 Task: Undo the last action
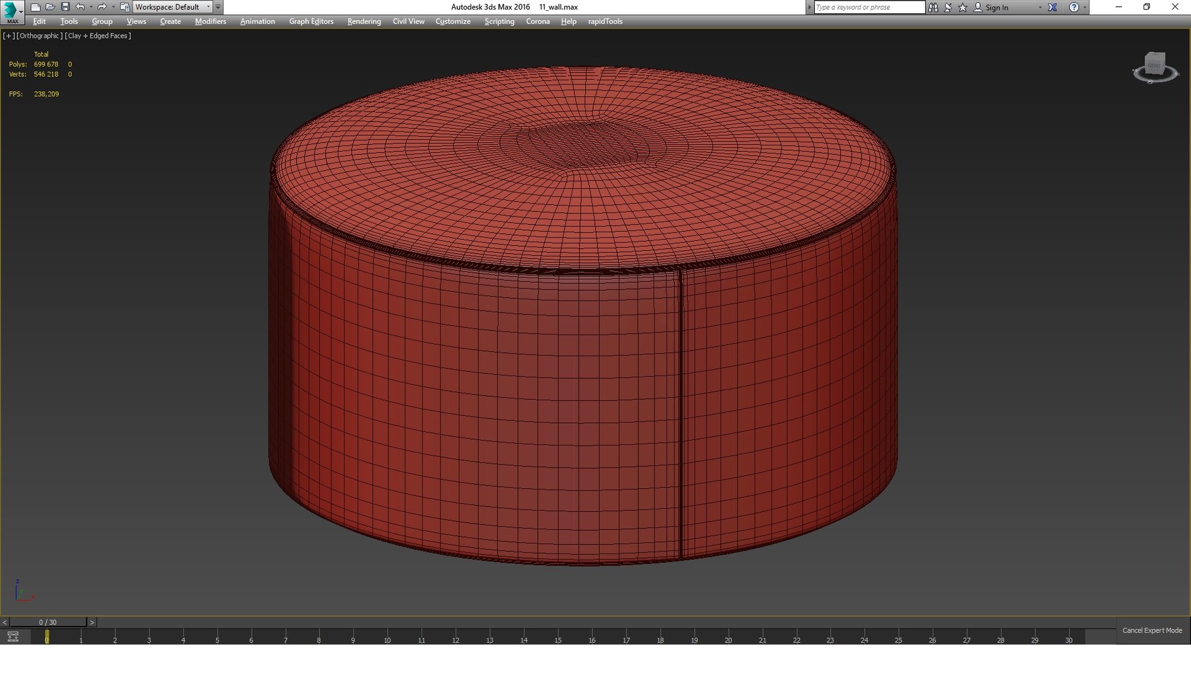(79, 7)
